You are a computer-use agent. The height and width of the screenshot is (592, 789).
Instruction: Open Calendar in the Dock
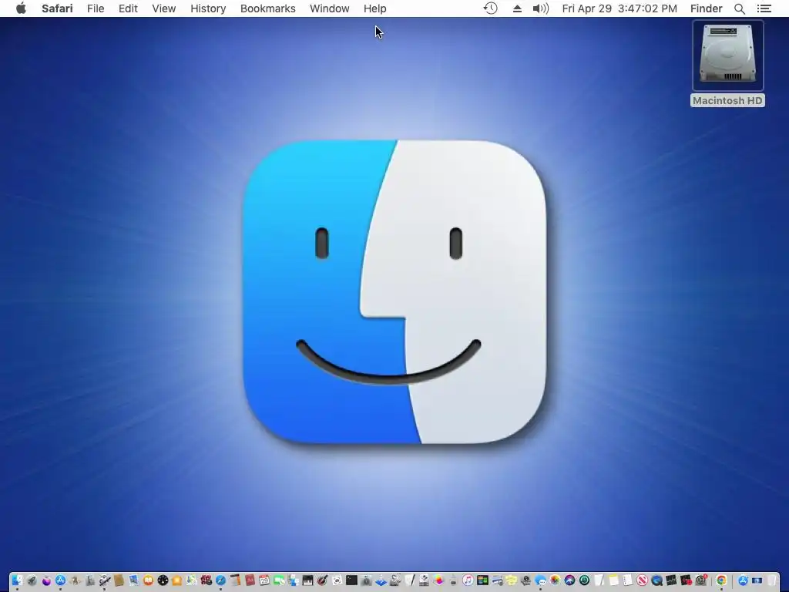point(264,580)
